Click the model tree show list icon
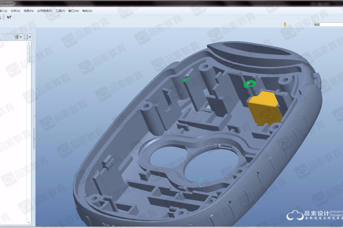 point(26,37)
